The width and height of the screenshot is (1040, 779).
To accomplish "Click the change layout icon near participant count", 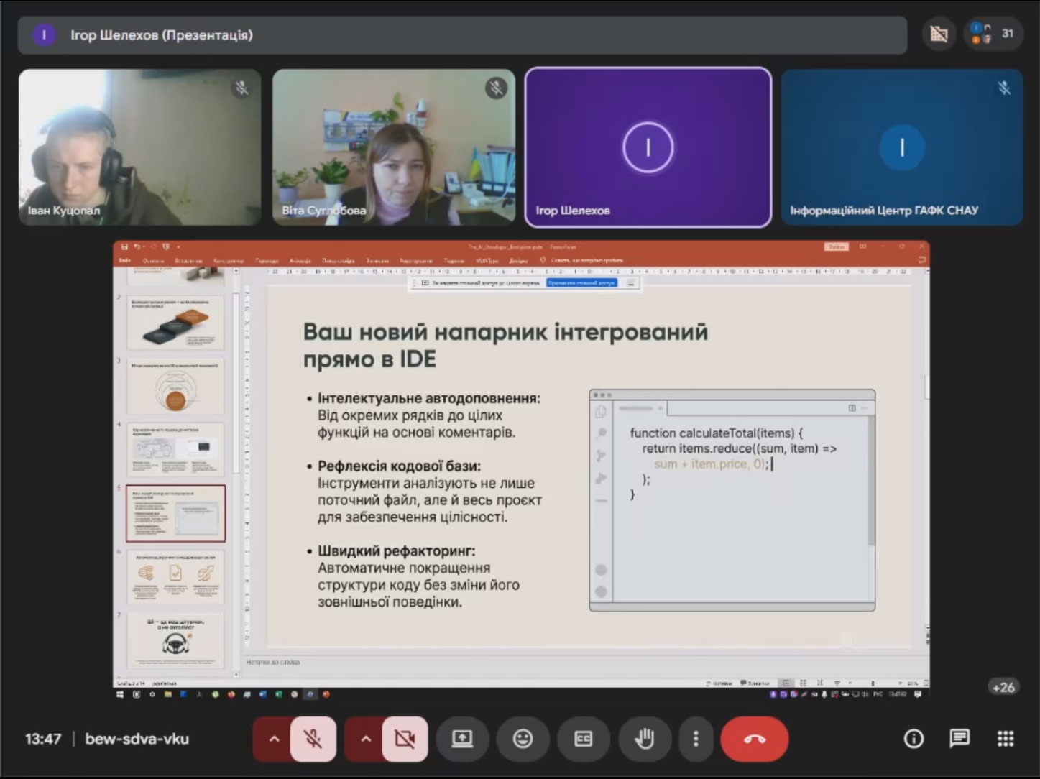I will 939,33.
